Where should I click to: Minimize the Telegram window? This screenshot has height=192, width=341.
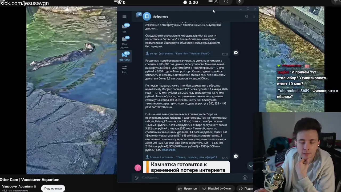(x=241, y=9)
